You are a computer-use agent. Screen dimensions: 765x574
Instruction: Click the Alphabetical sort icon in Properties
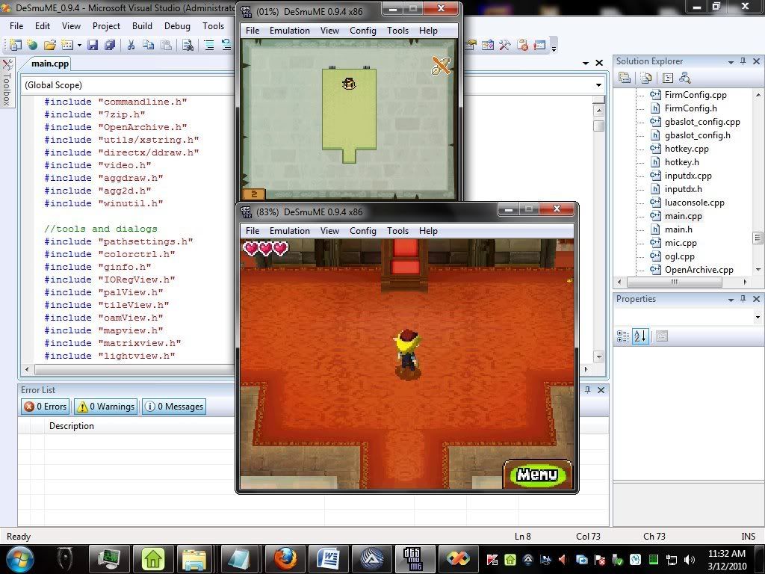[640, 336]
